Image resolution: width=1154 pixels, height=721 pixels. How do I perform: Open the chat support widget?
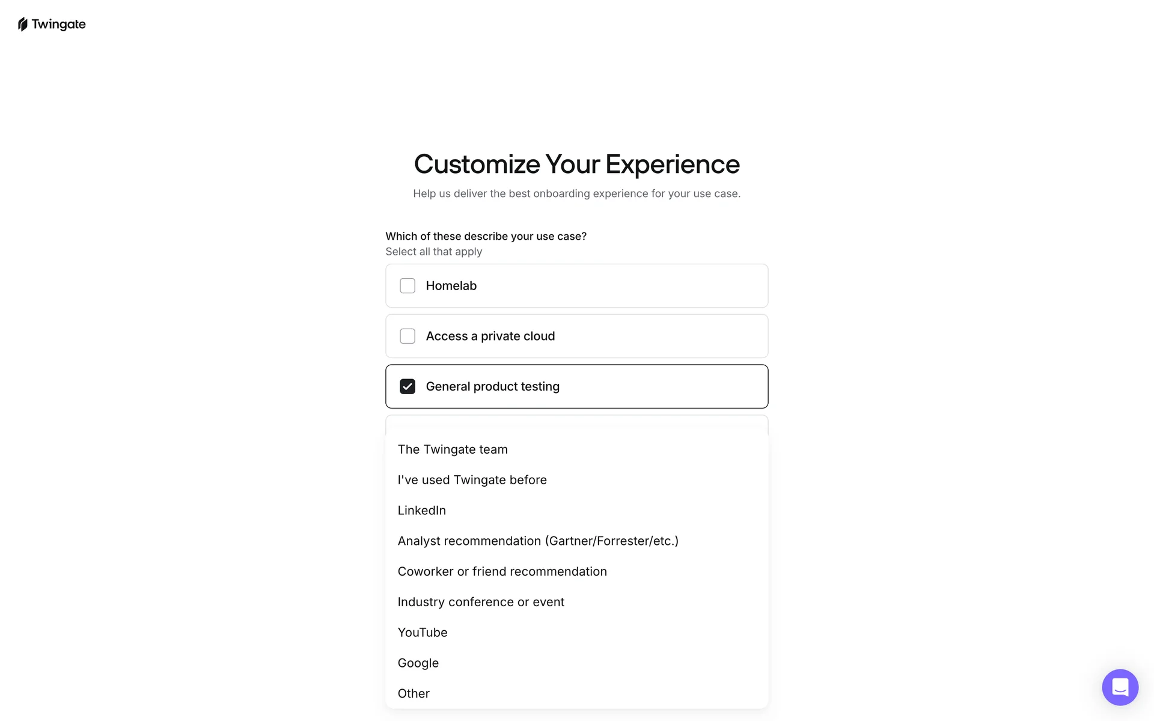point(1120,687)
